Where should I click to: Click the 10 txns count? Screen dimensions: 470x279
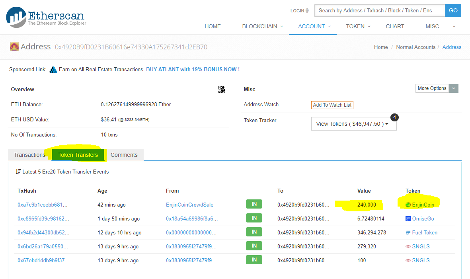[109, 135]
